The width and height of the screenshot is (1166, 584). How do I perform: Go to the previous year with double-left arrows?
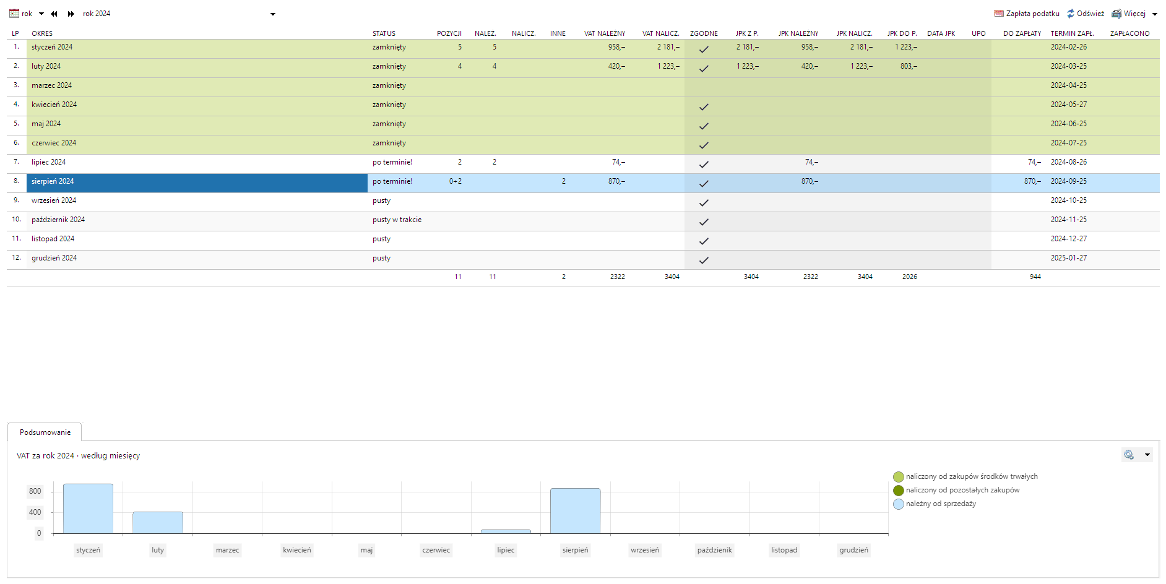click(x=54, y=14)
